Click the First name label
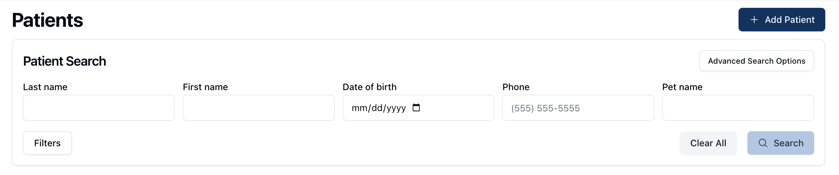The height and width of the screenshot is (175, 839). coord(205,87)
